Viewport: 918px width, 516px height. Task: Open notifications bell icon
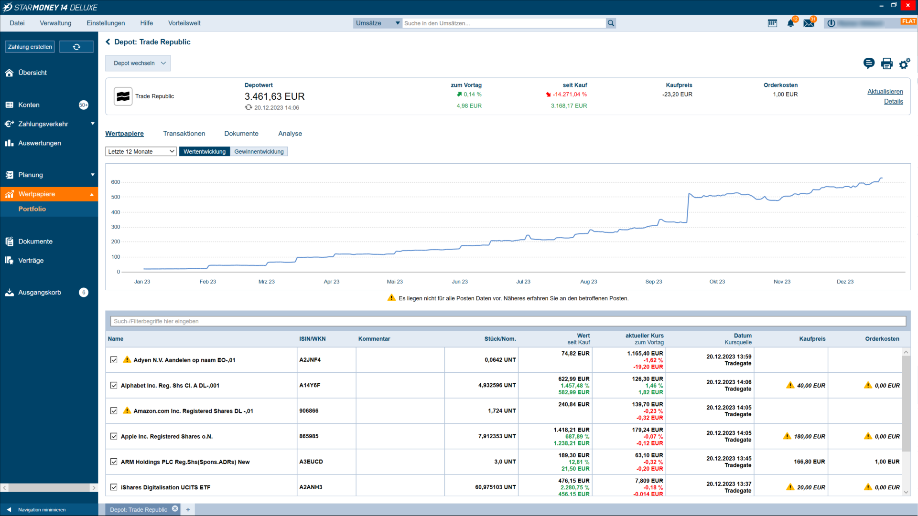[x=790, y=23]
